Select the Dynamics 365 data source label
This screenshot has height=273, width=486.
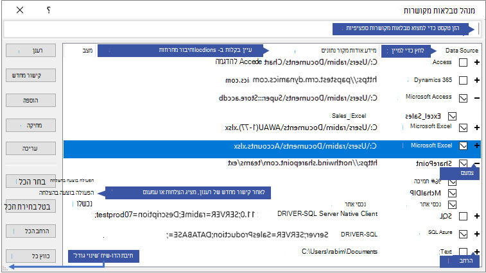(433, 80)
